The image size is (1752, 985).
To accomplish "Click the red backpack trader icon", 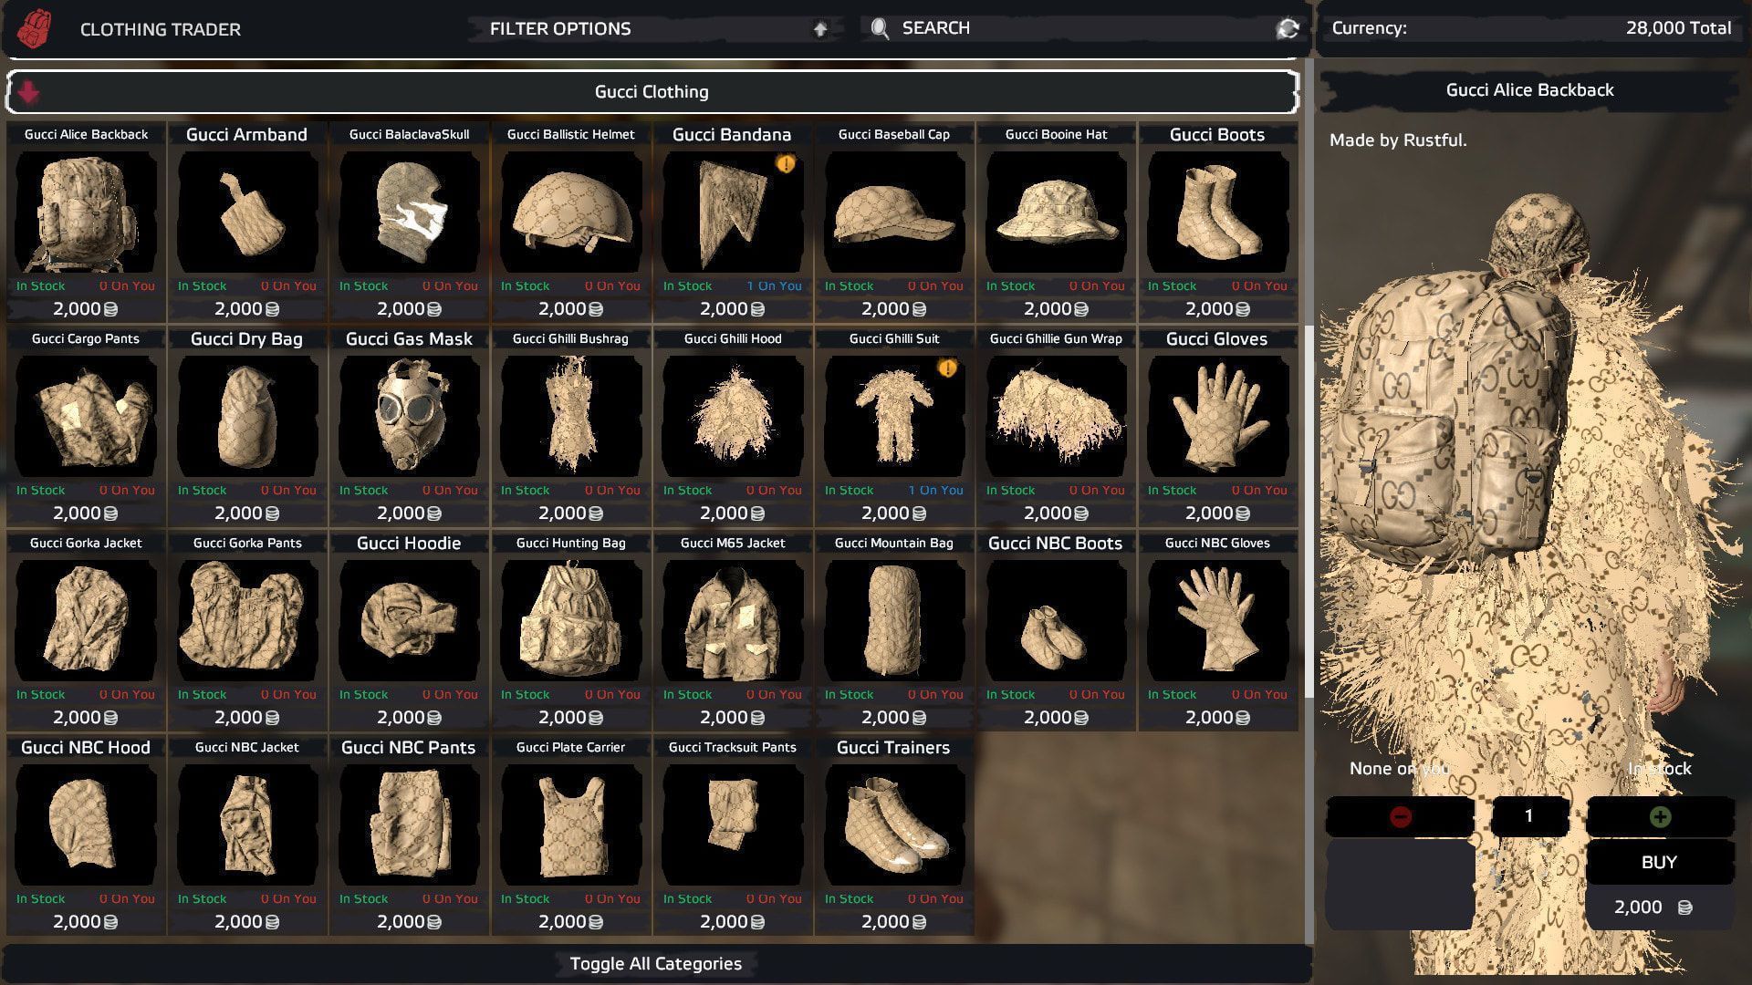I will coord(35,28).
